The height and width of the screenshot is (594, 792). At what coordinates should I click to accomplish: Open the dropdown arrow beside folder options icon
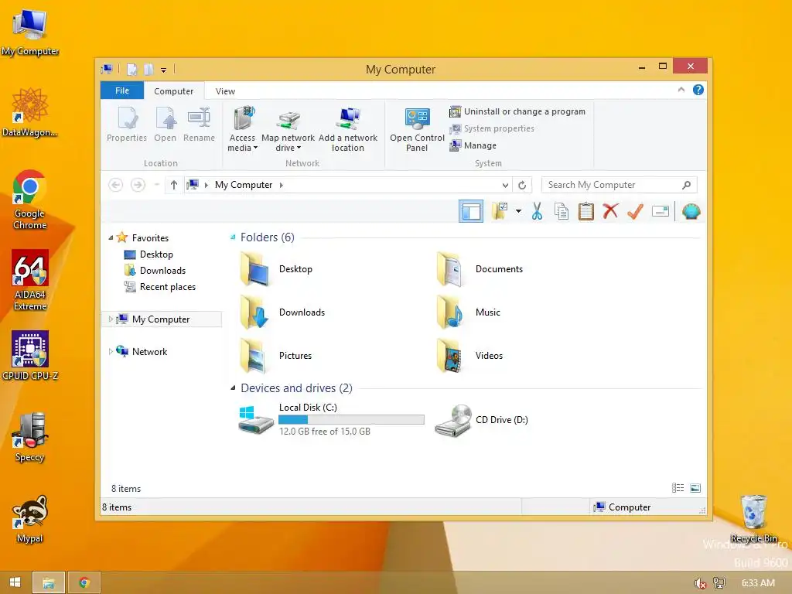pos(518,211)
